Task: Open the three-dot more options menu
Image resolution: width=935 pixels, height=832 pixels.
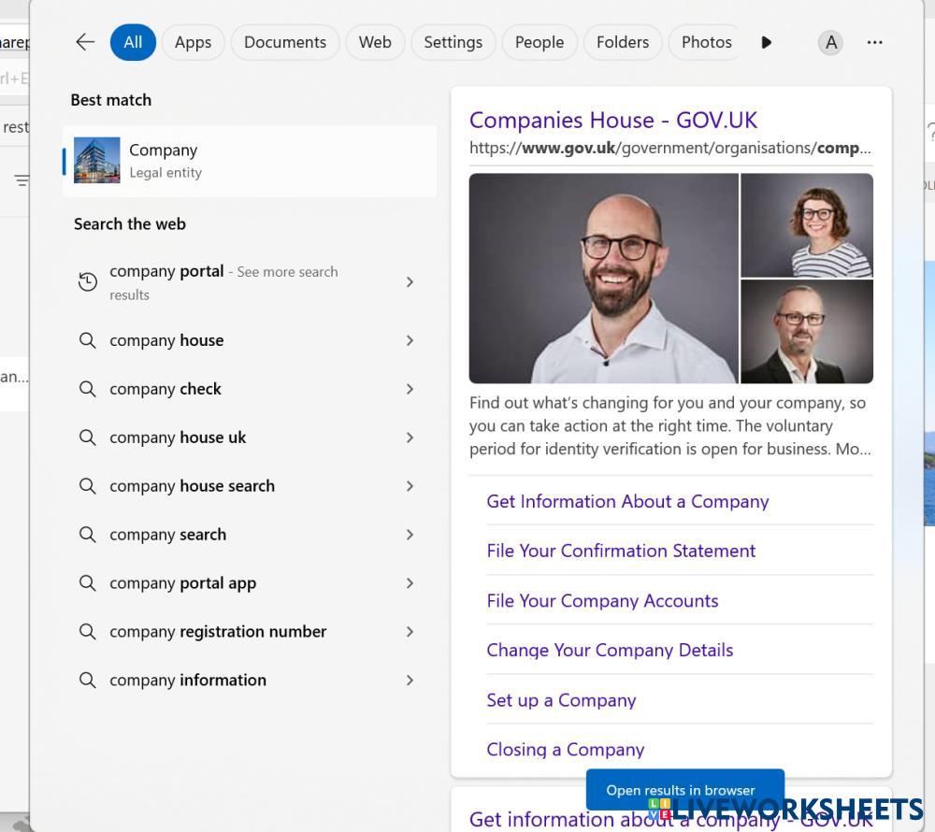Action: tap(874, 42)
